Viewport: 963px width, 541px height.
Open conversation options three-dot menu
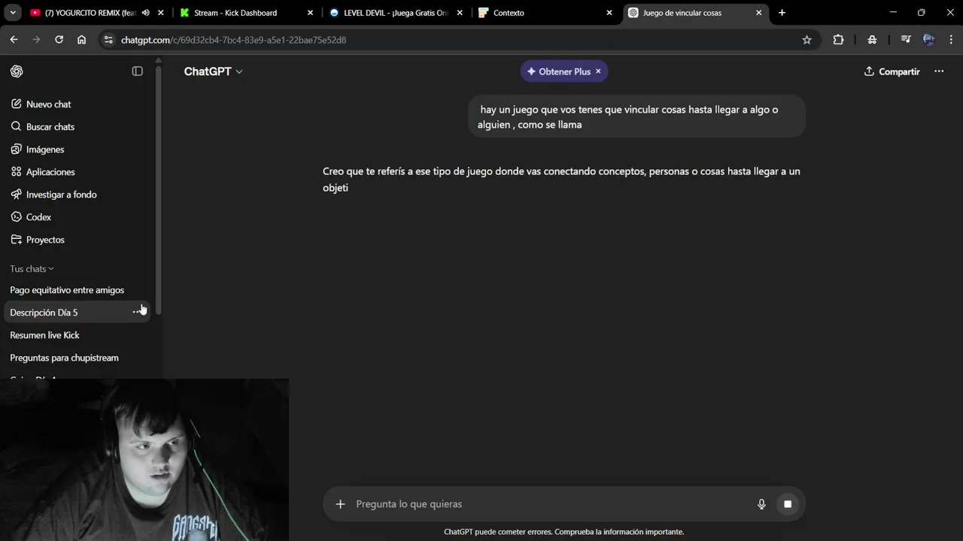click(x=939, y=71)
